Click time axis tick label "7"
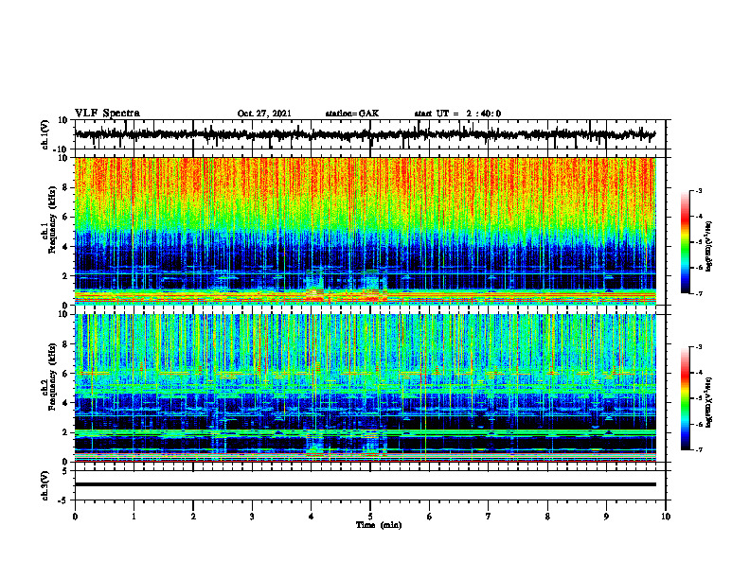Screen dimensions: 750x579 489,517
